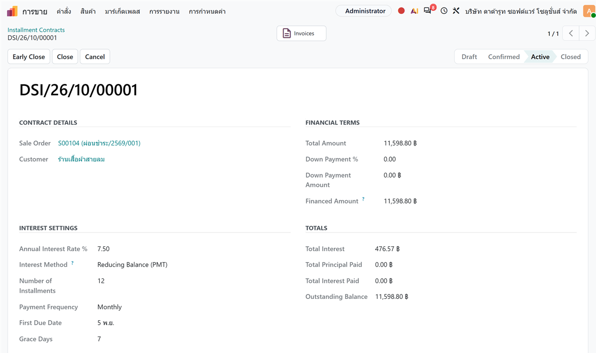
Task: Open the messages icon with badge 8
Action: [x=428, y=10]
